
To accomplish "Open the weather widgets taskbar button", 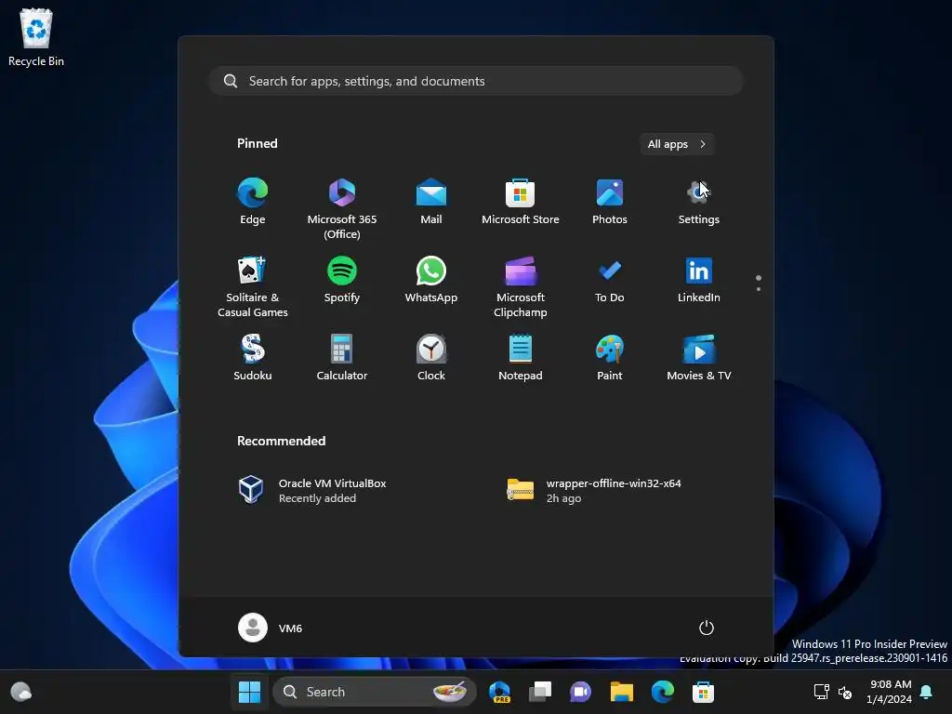I will tap(21, 692).
